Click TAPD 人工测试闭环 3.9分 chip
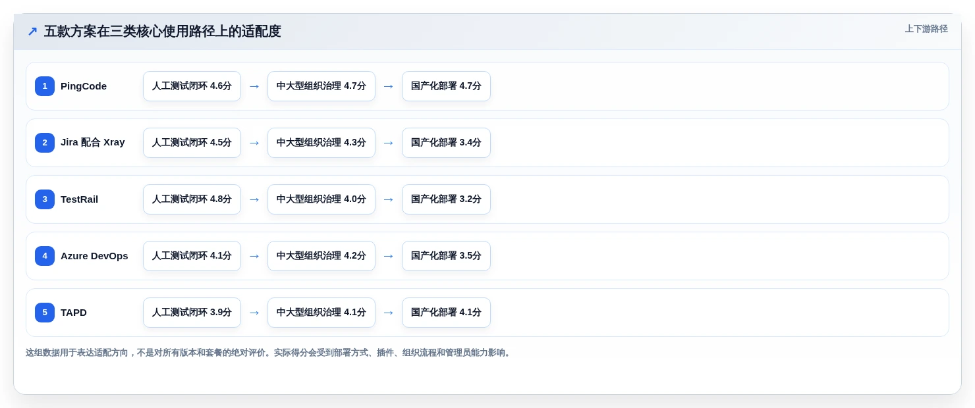The image size is (975, 408). coord(192,313)
